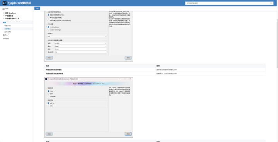Collapse the 半物理仿真 chevron in sidebar
278x142 pixels.
(x=4, y=16)
